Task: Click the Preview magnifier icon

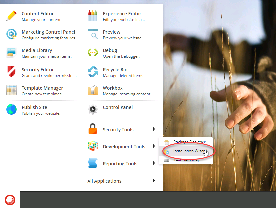Action: point(92,34)
